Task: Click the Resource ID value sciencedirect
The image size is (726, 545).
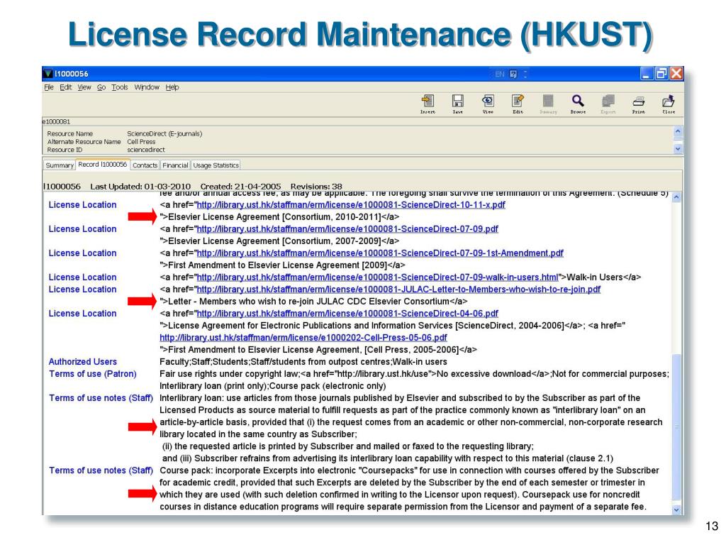Action: point(146,150)
